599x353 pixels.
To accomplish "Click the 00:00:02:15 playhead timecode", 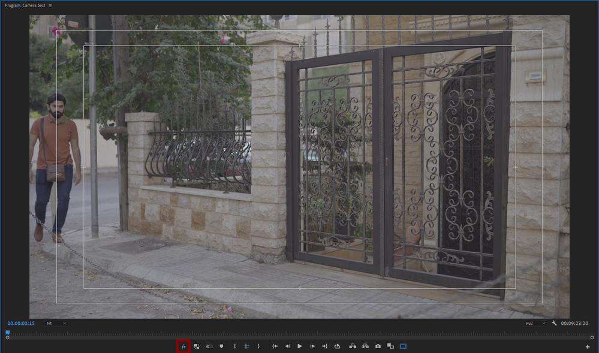I will [x=21, y=323].
